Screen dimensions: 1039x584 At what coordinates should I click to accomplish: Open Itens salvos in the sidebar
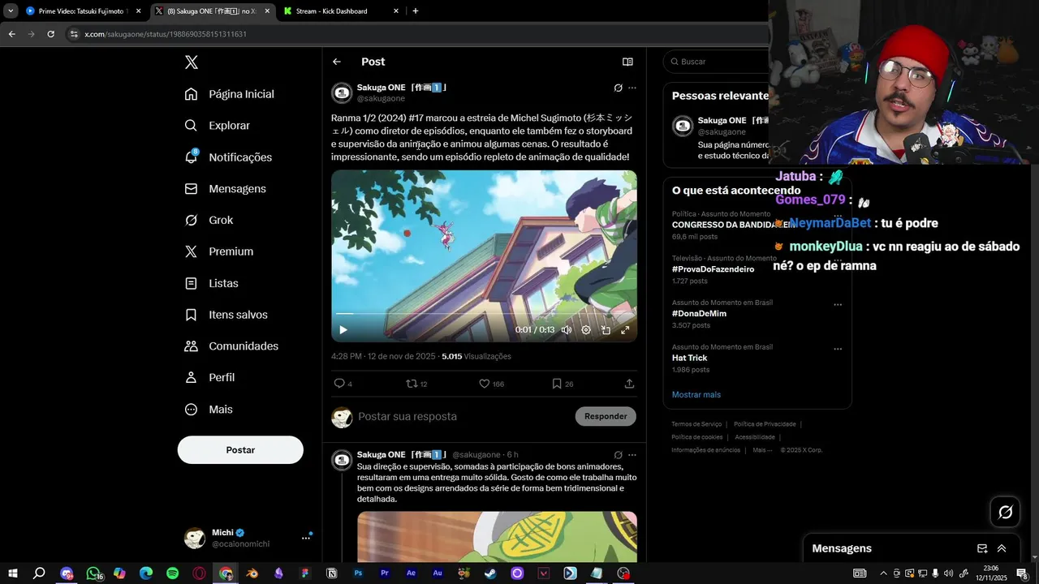click(226, 315)
